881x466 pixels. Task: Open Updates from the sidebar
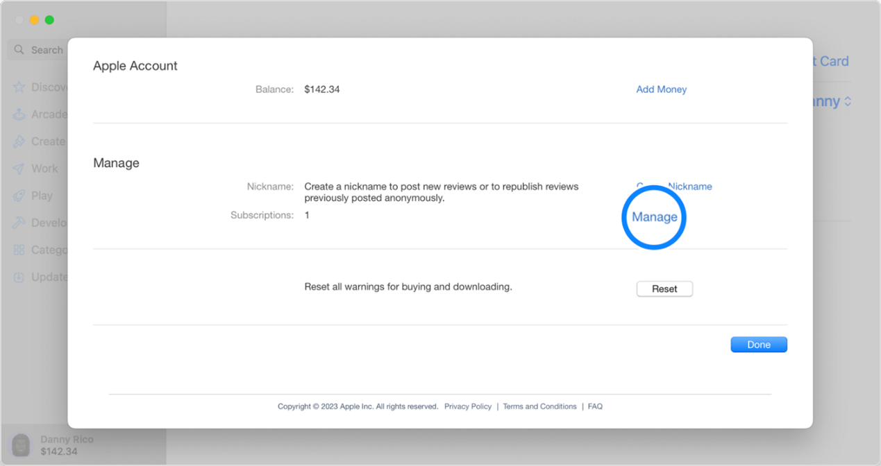[19, 276]
